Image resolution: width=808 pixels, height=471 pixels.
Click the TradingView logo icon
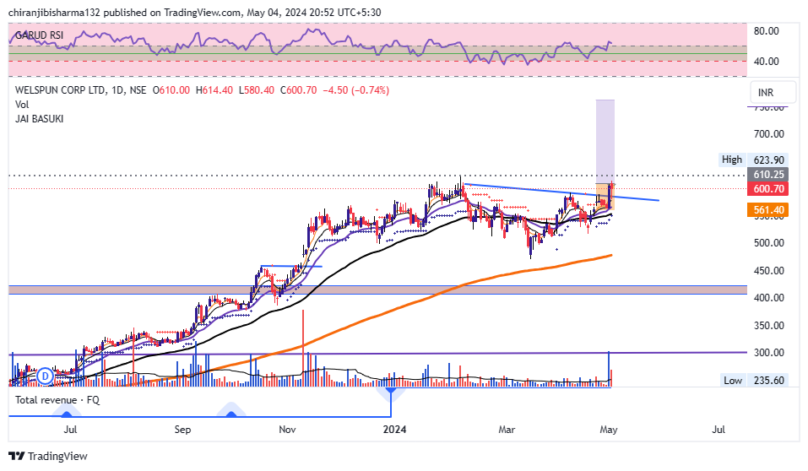(17, 456)
